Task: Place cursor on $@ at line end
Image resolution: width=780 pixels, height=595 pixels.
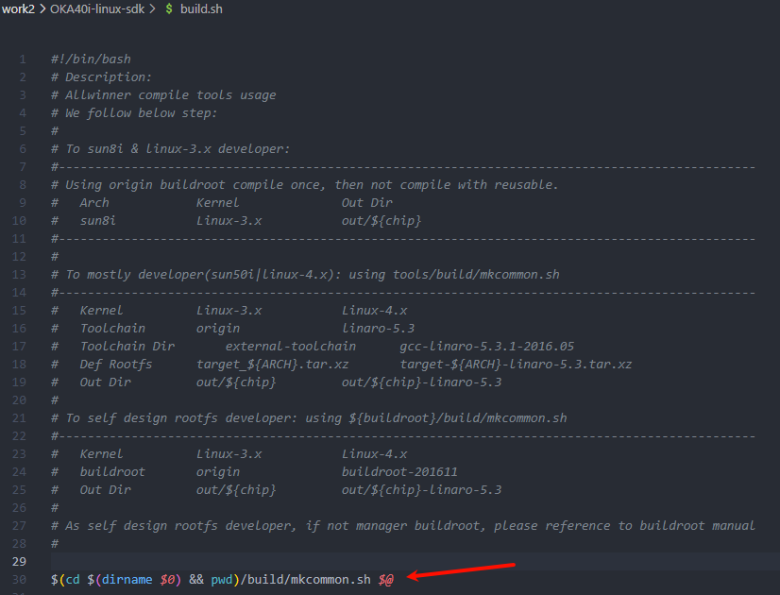Action: 386,579
